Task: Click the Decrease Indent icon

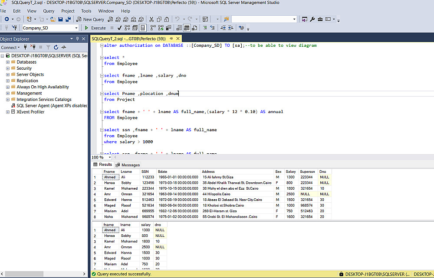Action: [224, 28]
